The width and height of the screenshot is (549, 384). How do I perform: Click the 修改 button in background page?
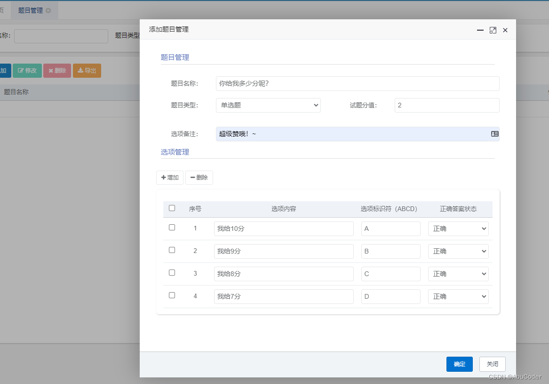pos(27,71)
